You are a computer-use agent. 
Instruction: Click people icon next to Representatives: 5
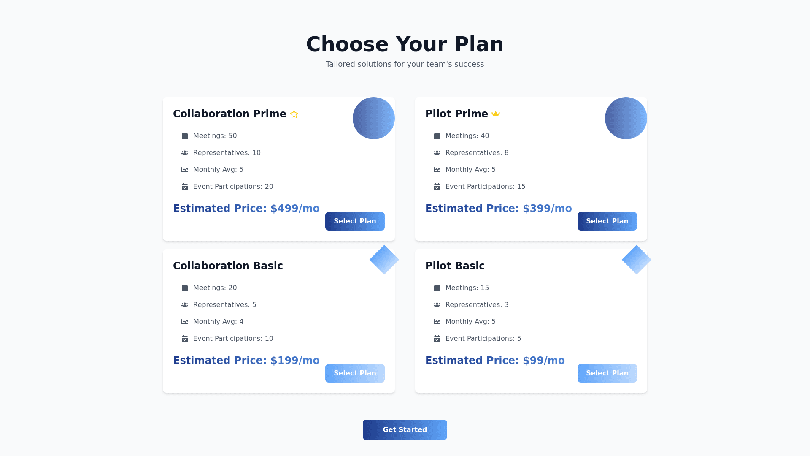(185, 305)
